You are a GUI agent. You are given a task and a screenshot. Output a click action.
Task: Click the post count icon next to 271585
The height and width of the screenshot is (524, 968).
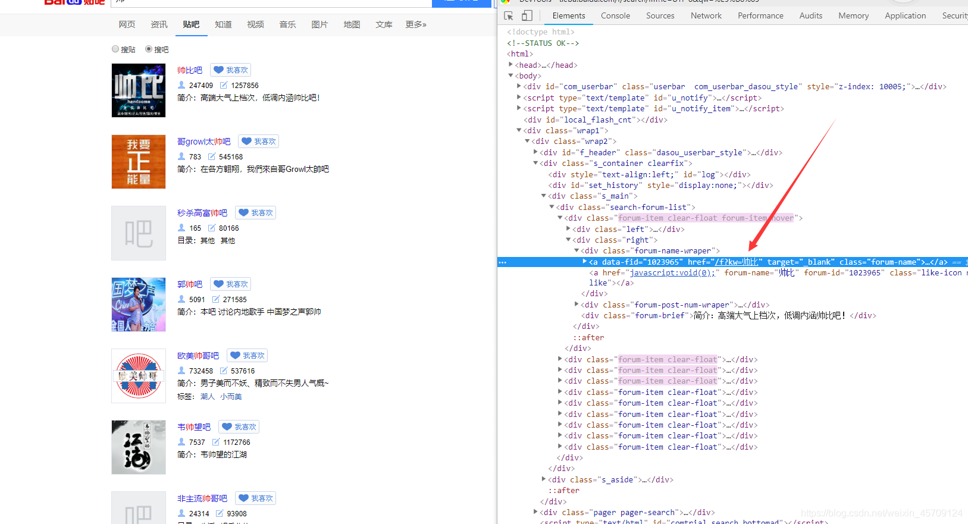pyautogui.click(x=215, y=299)
